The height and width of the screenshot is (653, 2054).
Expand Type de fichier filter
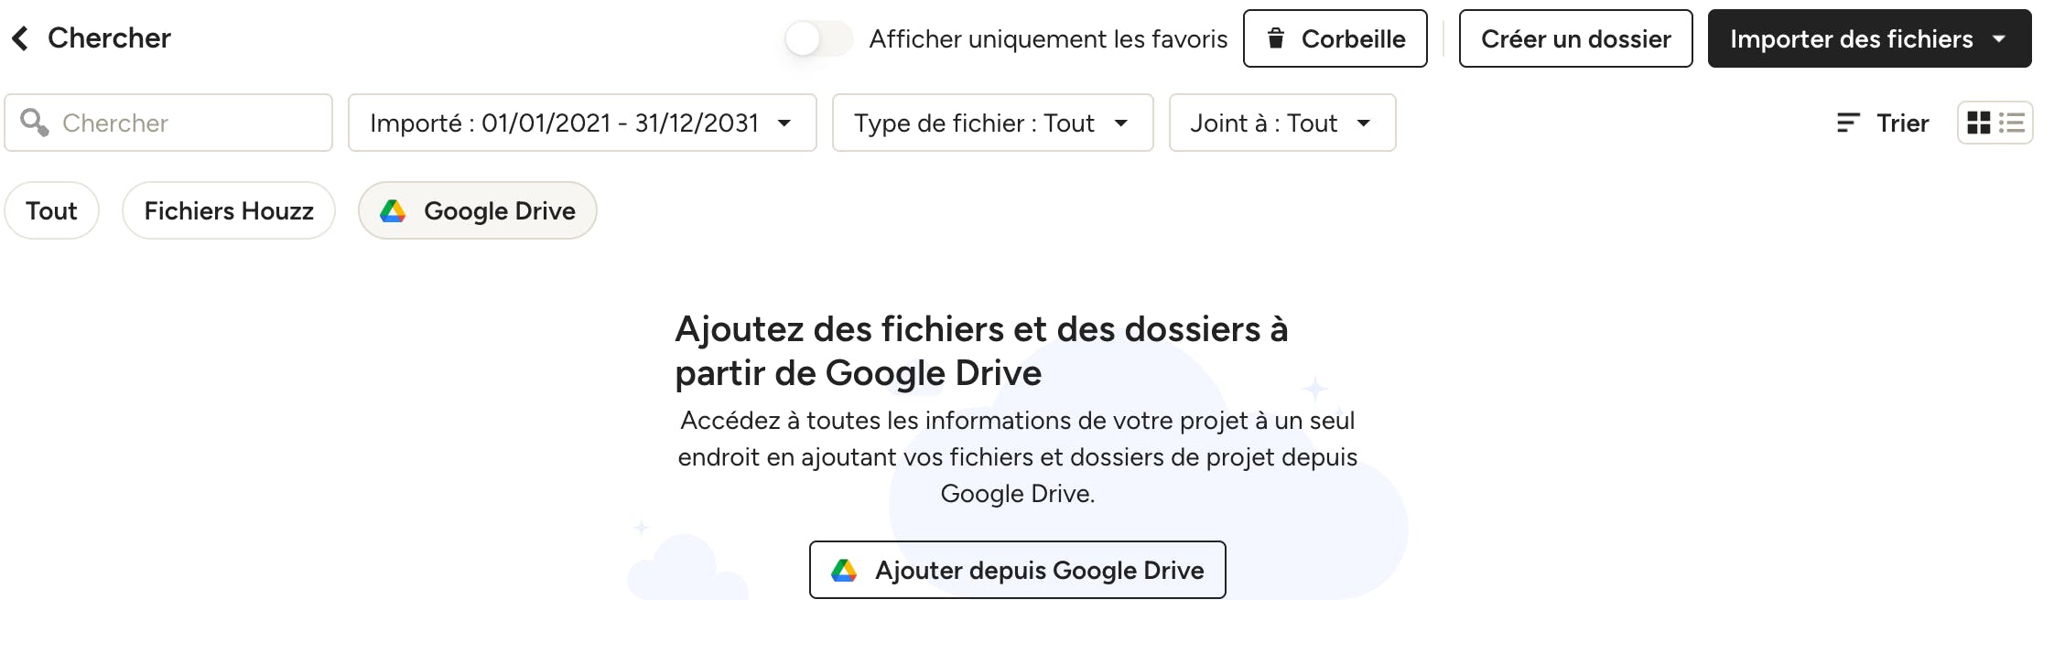coord(992,123)
